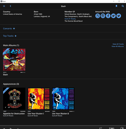Click CD badge on Use Your Illusion I

(30, 107)
